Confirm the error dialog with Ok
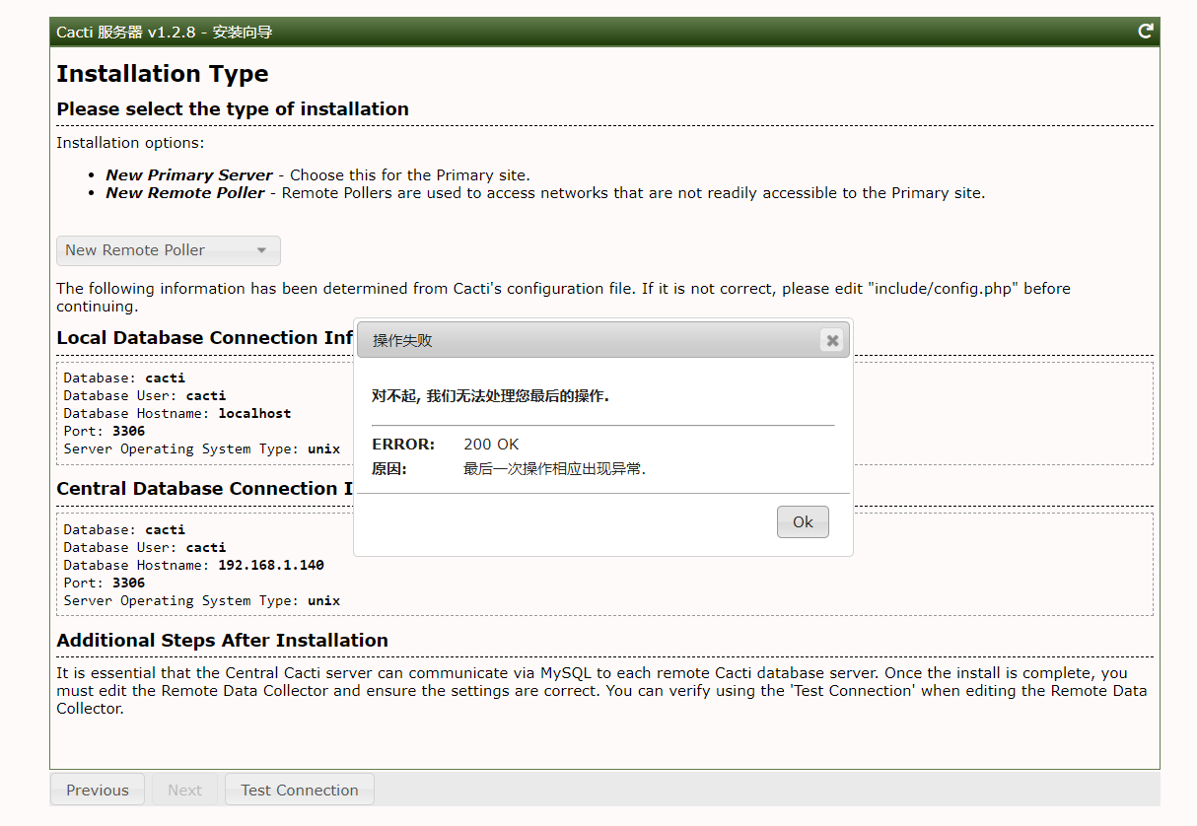The height and width of the screenshot is (826, 1197). tap(803, 522)
